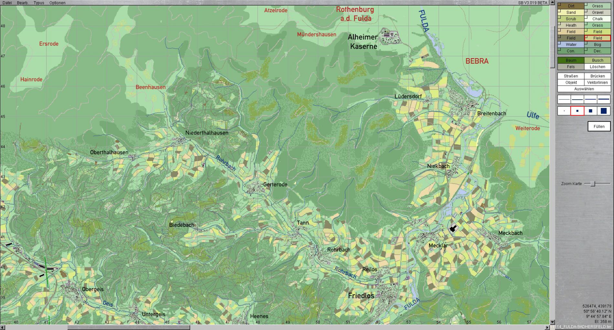The width and height of the screenshot is (614, 330).
Task: Switch to the Straßen editing mode
Action: [x=571, y=76]
